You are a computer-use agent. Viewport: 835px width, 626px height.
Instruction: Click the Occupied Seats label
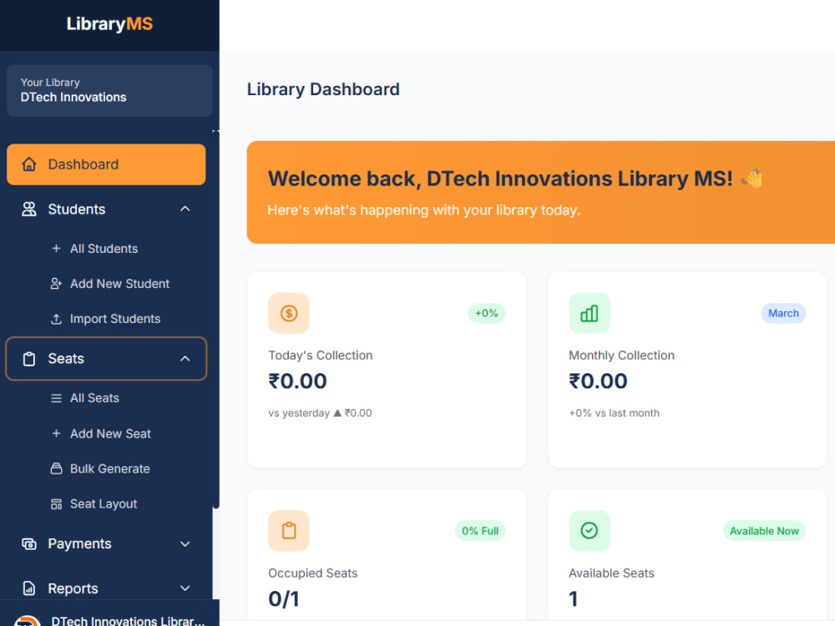(312, 573)
